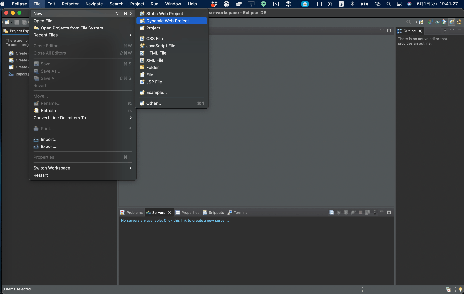Click the Outline view tab icon
The width and height of the screenshot is (464, 294).
coord(400,31)
